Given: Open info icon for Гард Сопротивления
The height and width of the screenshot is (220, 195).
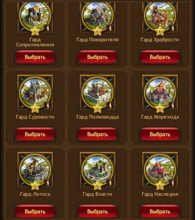Looking at the screenshot, I should (48, 28).
